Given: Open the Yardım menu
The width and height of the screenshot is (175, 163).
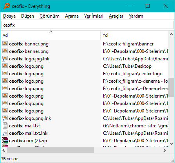Looking at the screenshot, I should click(136, 16).
